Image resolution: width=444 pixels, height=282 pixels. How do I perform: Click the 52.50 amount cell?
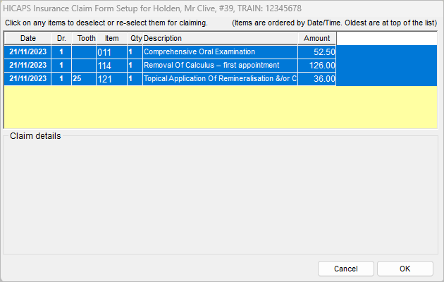[317, 51]
